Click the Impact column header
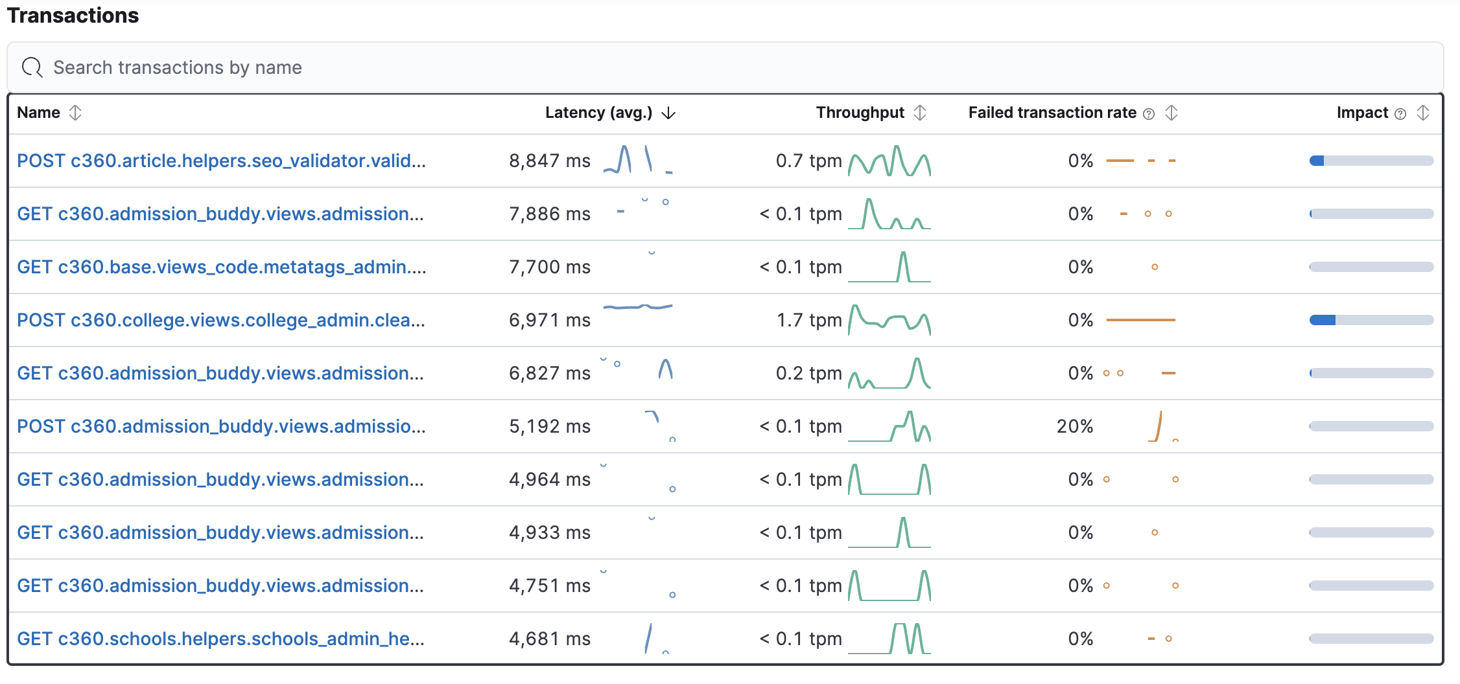1460x684 pixels. pos(1361,113)
